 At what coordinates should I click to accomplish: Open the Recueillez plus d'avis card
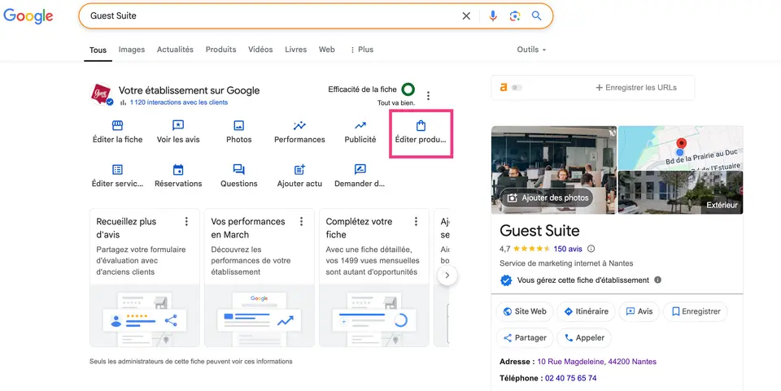click(145, 277)
